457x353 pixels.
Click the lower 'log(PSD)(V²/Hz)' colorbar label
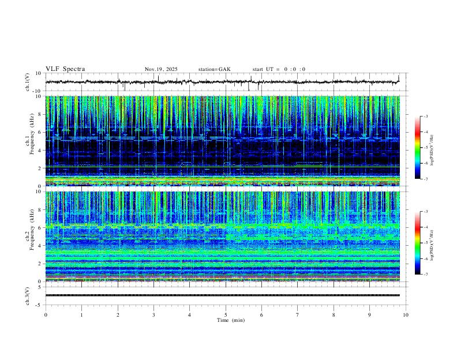point(432,245)
